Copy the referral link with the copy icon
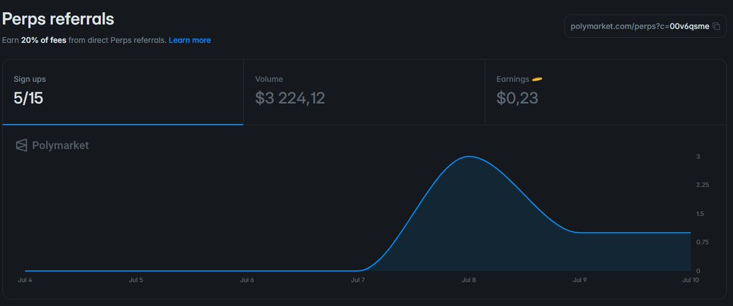Screen dimensions: 733x306 717,26
